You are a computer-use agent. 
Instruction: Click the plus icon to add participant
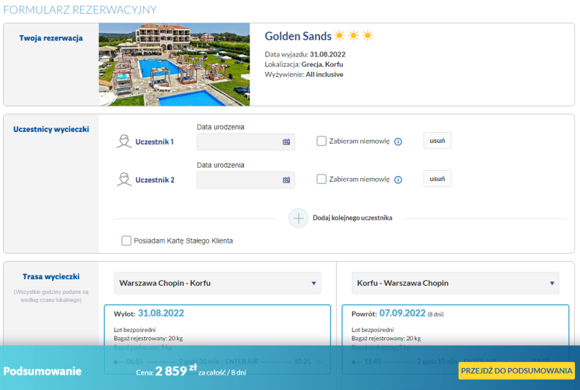point(299,218)
